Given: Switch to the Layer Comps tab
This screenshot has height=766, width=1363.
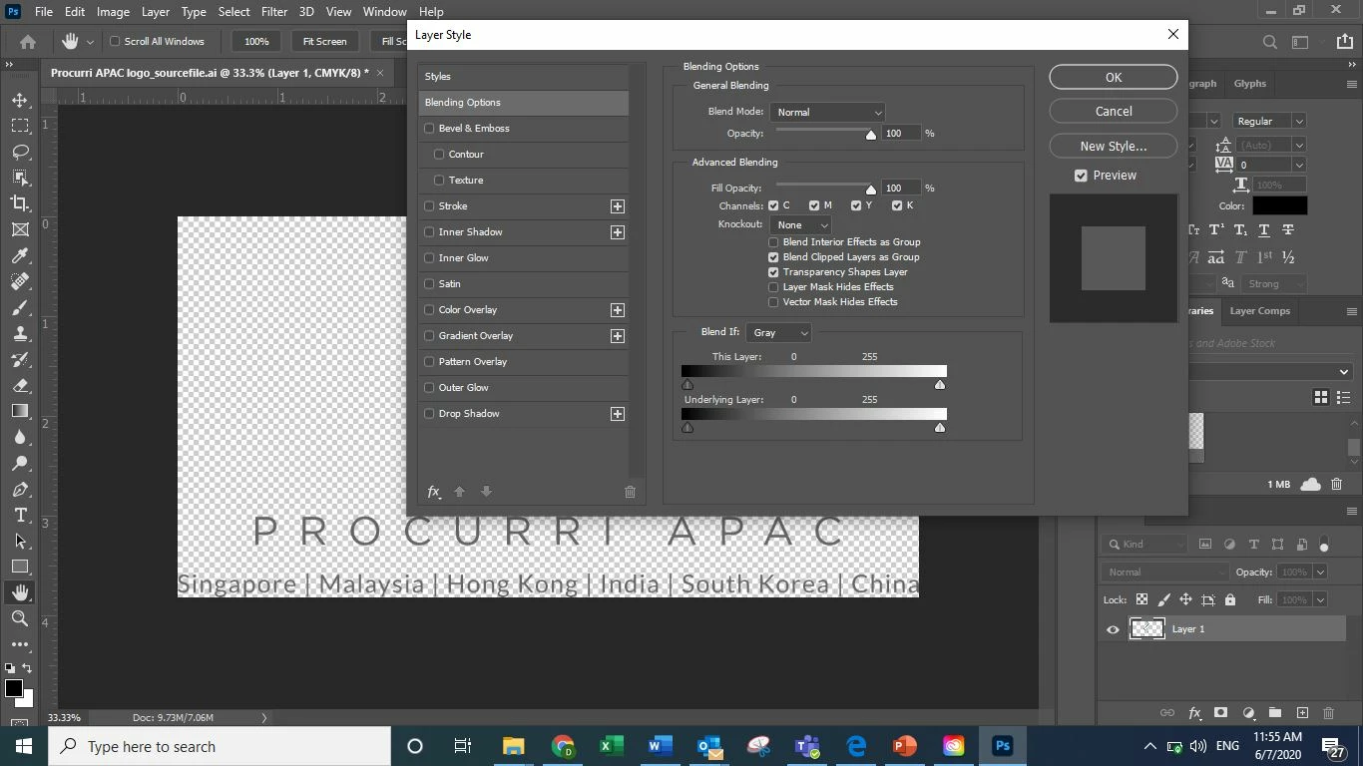Looking at the screenshot, I should click(x=1259, y=311).
